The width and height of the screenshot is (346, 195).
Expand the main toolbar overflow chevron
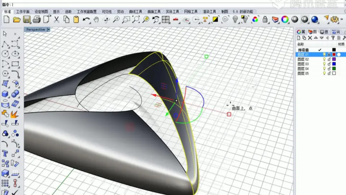(x=342, y=19)
